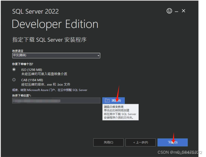The image size is (206, 157).
Task: Click the < 上一步(P) button
Action: click(140, 142)
